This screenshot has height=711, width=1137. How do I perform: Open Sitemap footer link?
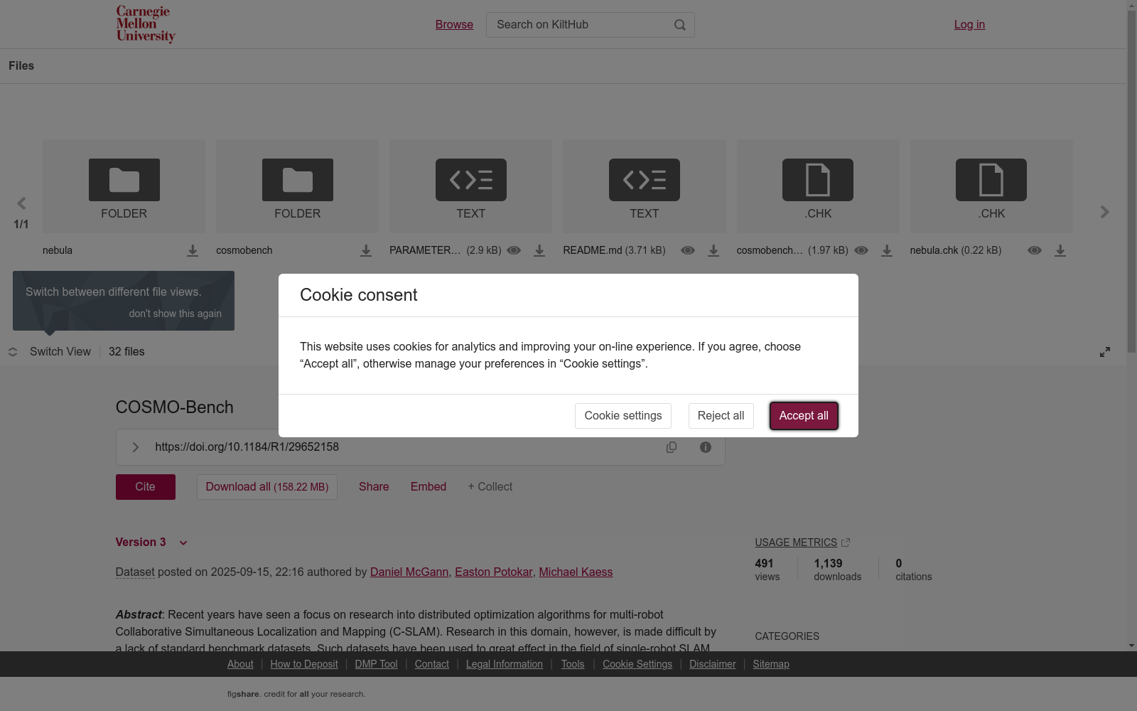tap(771, 664)
